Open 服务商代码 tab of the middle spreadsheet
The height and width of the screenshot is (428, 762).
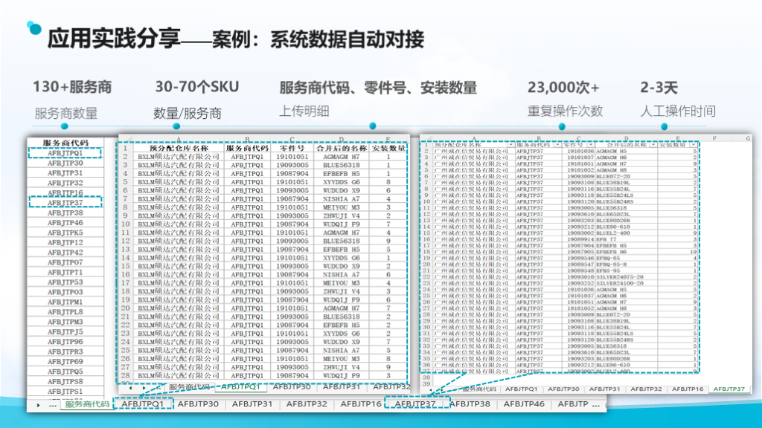188,386
